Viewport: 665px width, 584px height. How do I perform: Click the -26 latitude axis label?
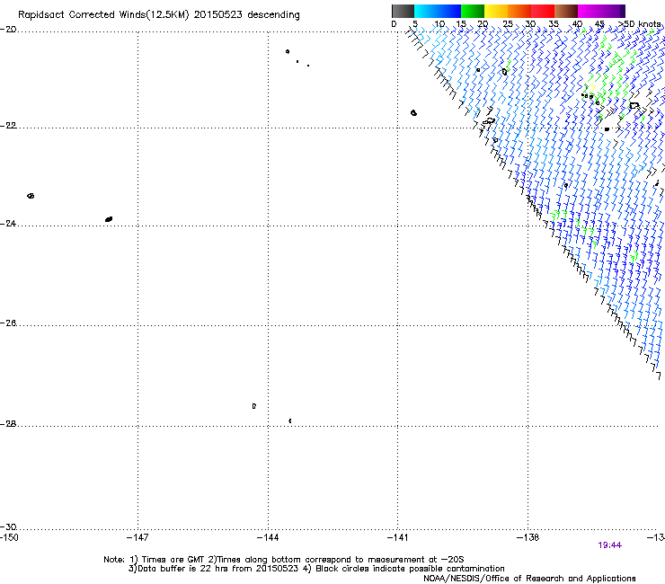[x=8, y=323]
